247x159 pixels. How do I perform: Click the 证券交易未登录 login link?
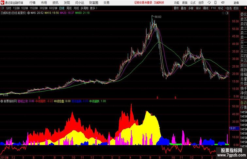coord(143,3)
